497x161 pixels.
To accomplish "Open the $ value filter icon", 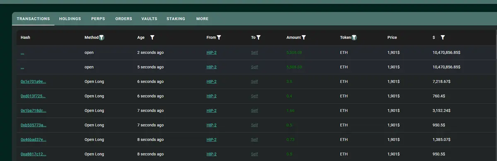I will pos(443,38).
